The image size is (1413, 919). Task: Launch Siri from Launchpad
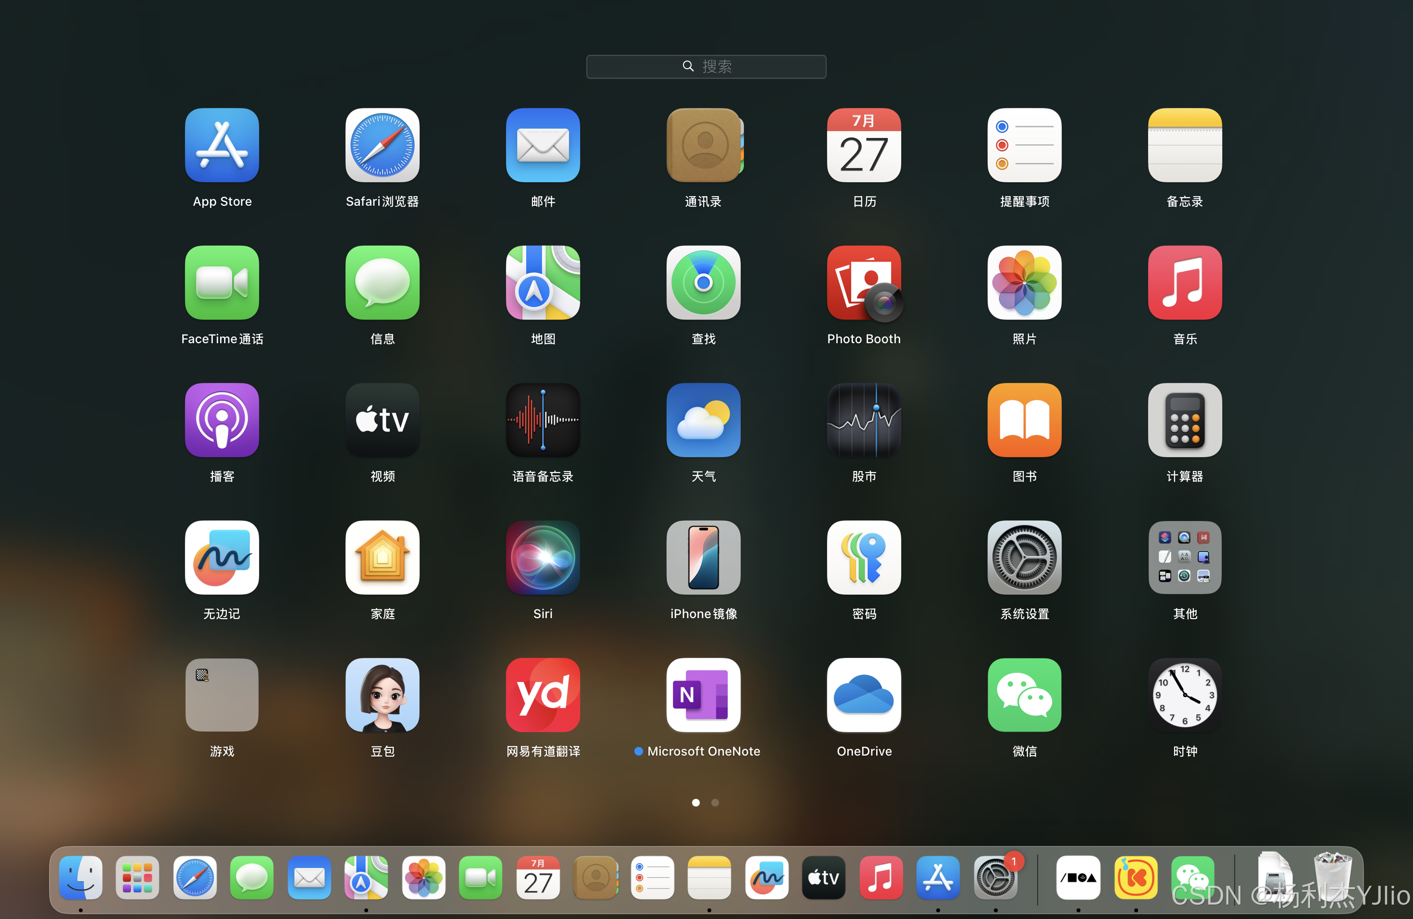pyautogui.click(x=543, y=558)
